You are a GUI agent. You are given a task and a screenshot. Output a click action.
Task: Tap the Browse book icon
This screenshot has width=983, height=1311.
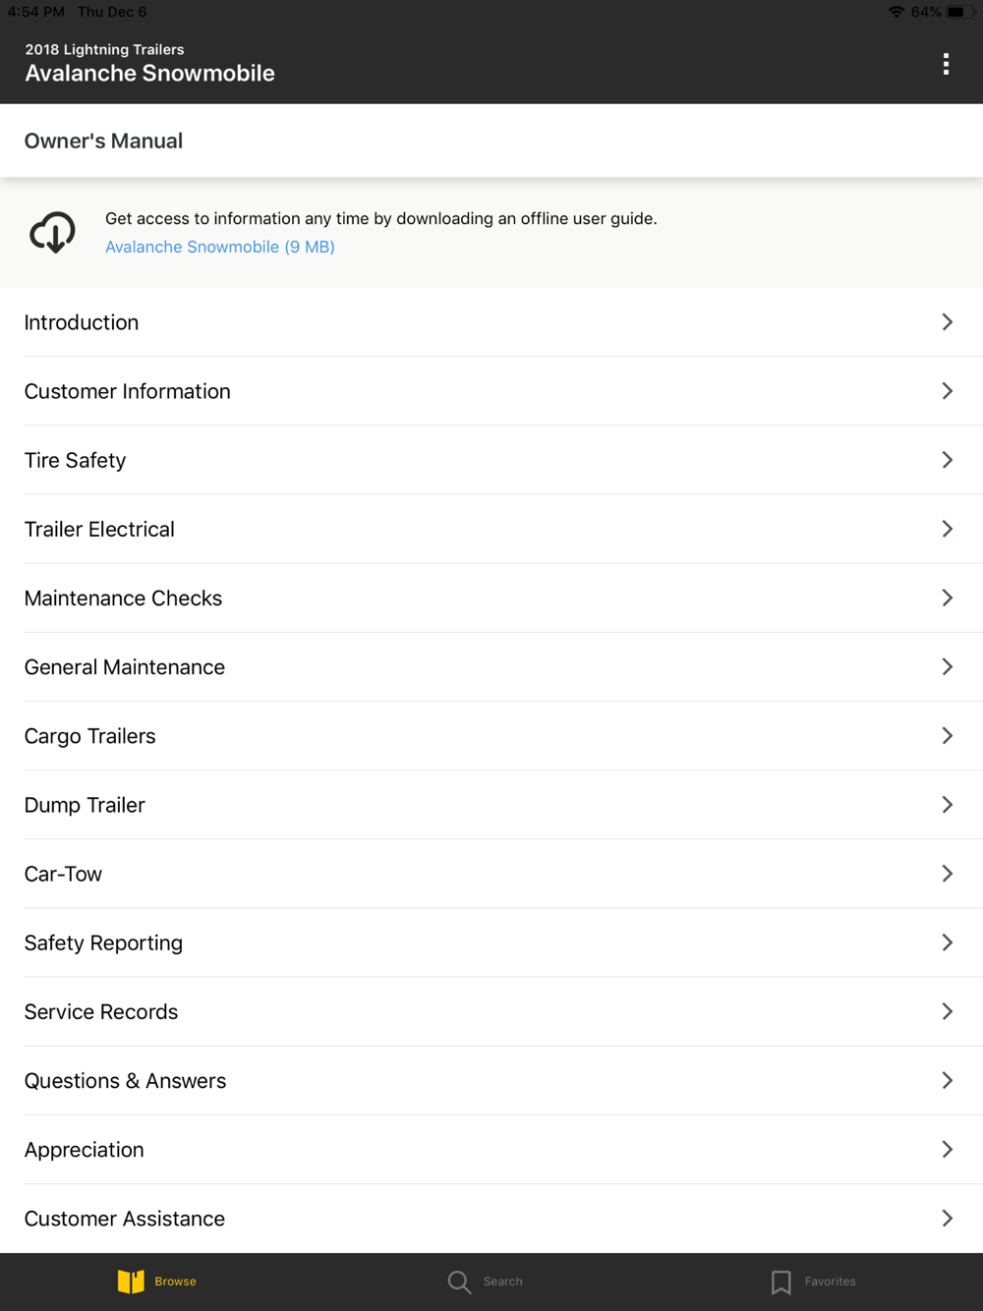click(131, 1282)
